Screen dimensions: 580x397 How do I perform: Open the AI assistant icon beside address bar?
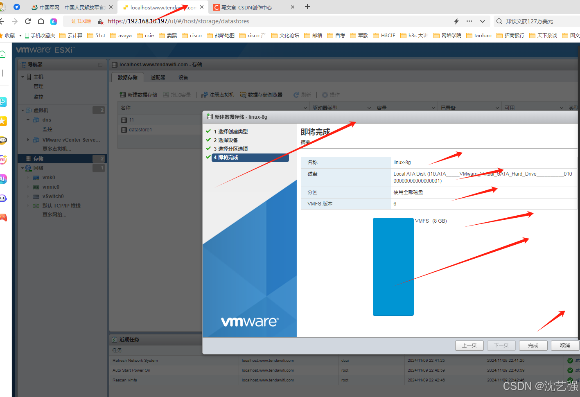54,21
